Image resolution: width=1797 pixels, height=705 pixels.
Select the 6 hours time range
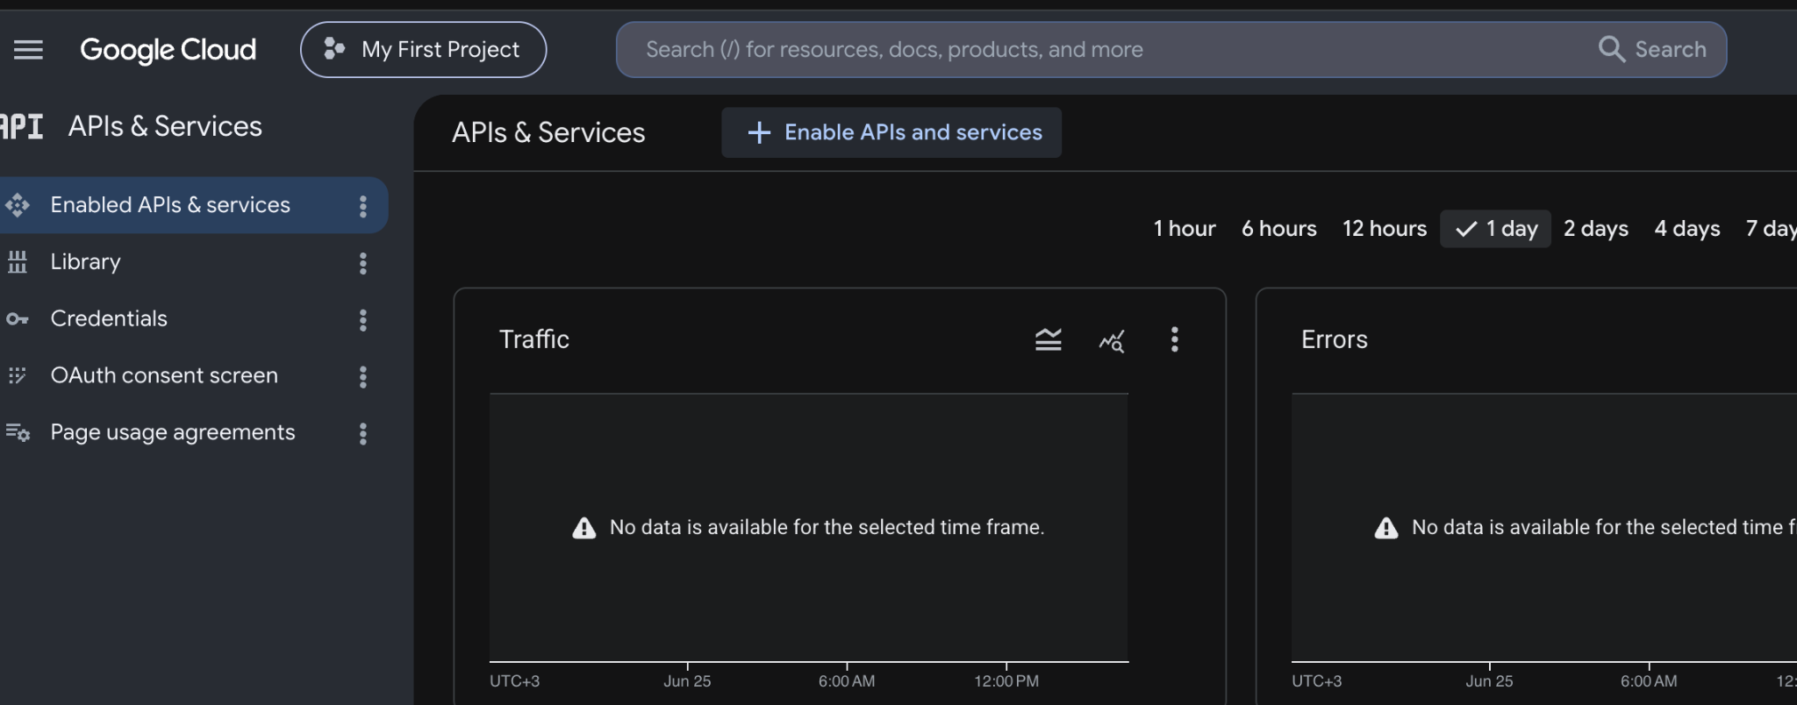(x=1279, y=229)
